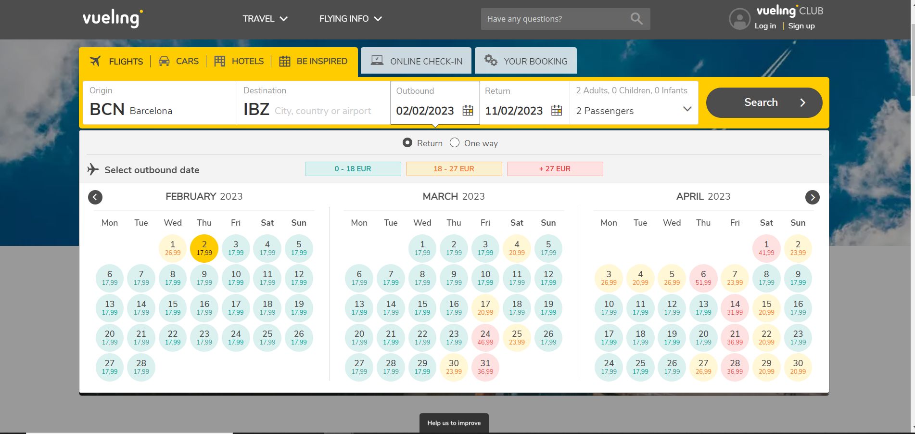Expand the TRAVEL menu

pos(265,19)
